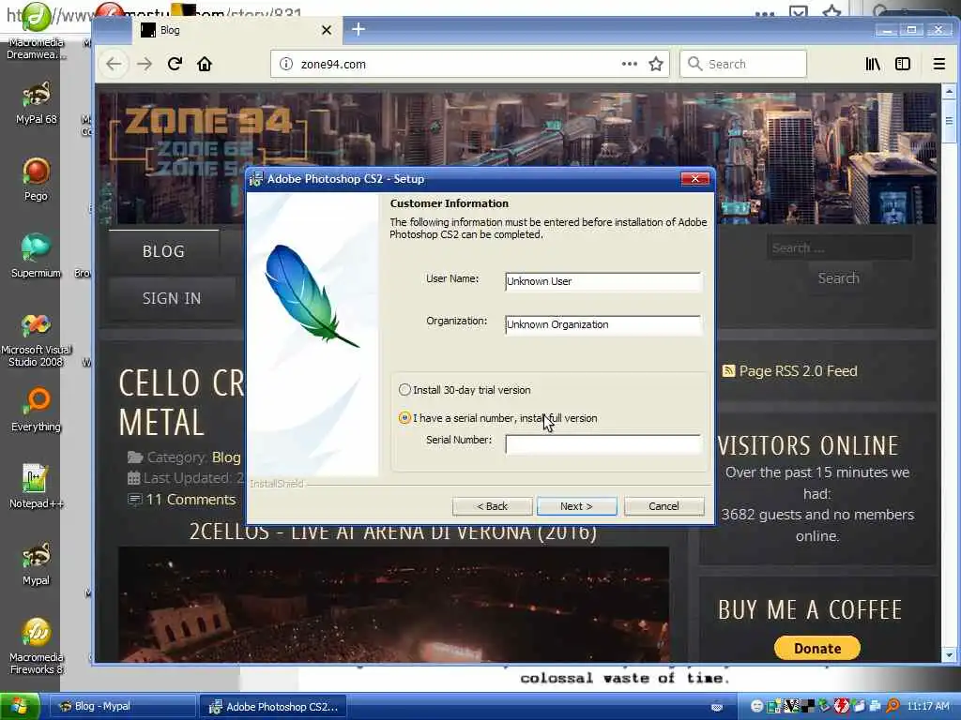Open the 11 Comments link
Viewport: 961px width, 720px height.
click(191, 500)
